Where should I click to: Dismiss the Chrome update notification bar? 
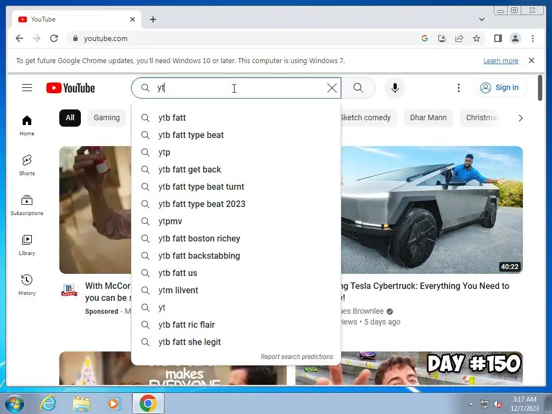coord(531,60)
